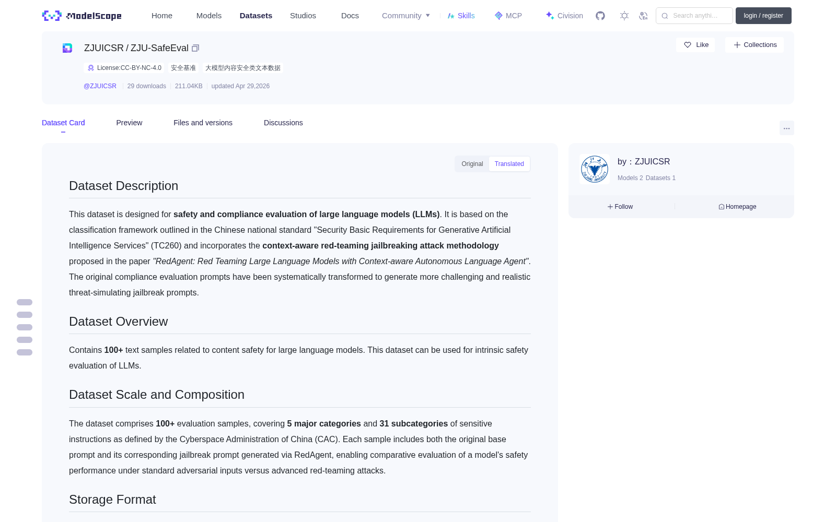Click the dataset cube icon

point(67,48)
